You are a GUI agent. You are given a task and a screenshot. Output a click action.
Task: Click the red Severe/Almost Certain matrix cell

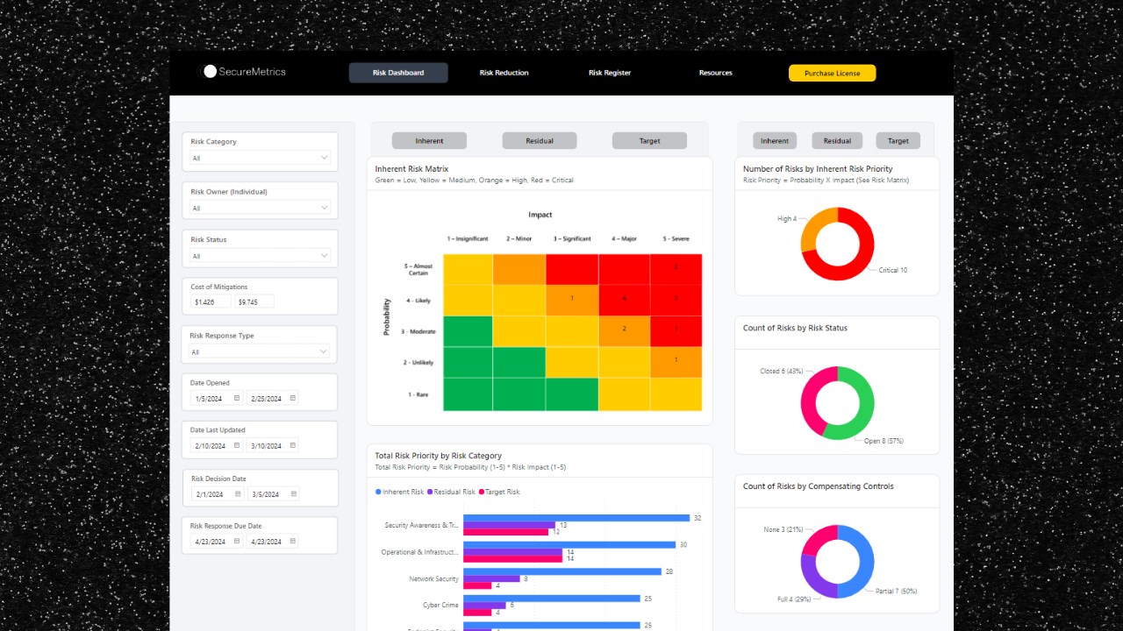pyautogui.click(x=676, y=268)
